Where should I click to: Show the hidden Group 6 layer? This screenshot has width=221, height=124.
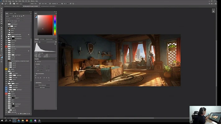coord(6,30)
